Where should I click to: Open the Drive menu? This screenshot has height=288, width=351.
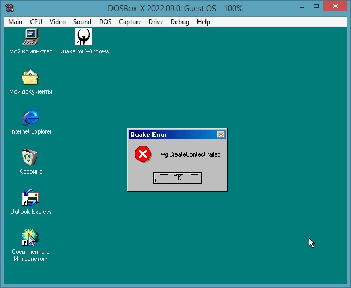[x=156, y=22]
